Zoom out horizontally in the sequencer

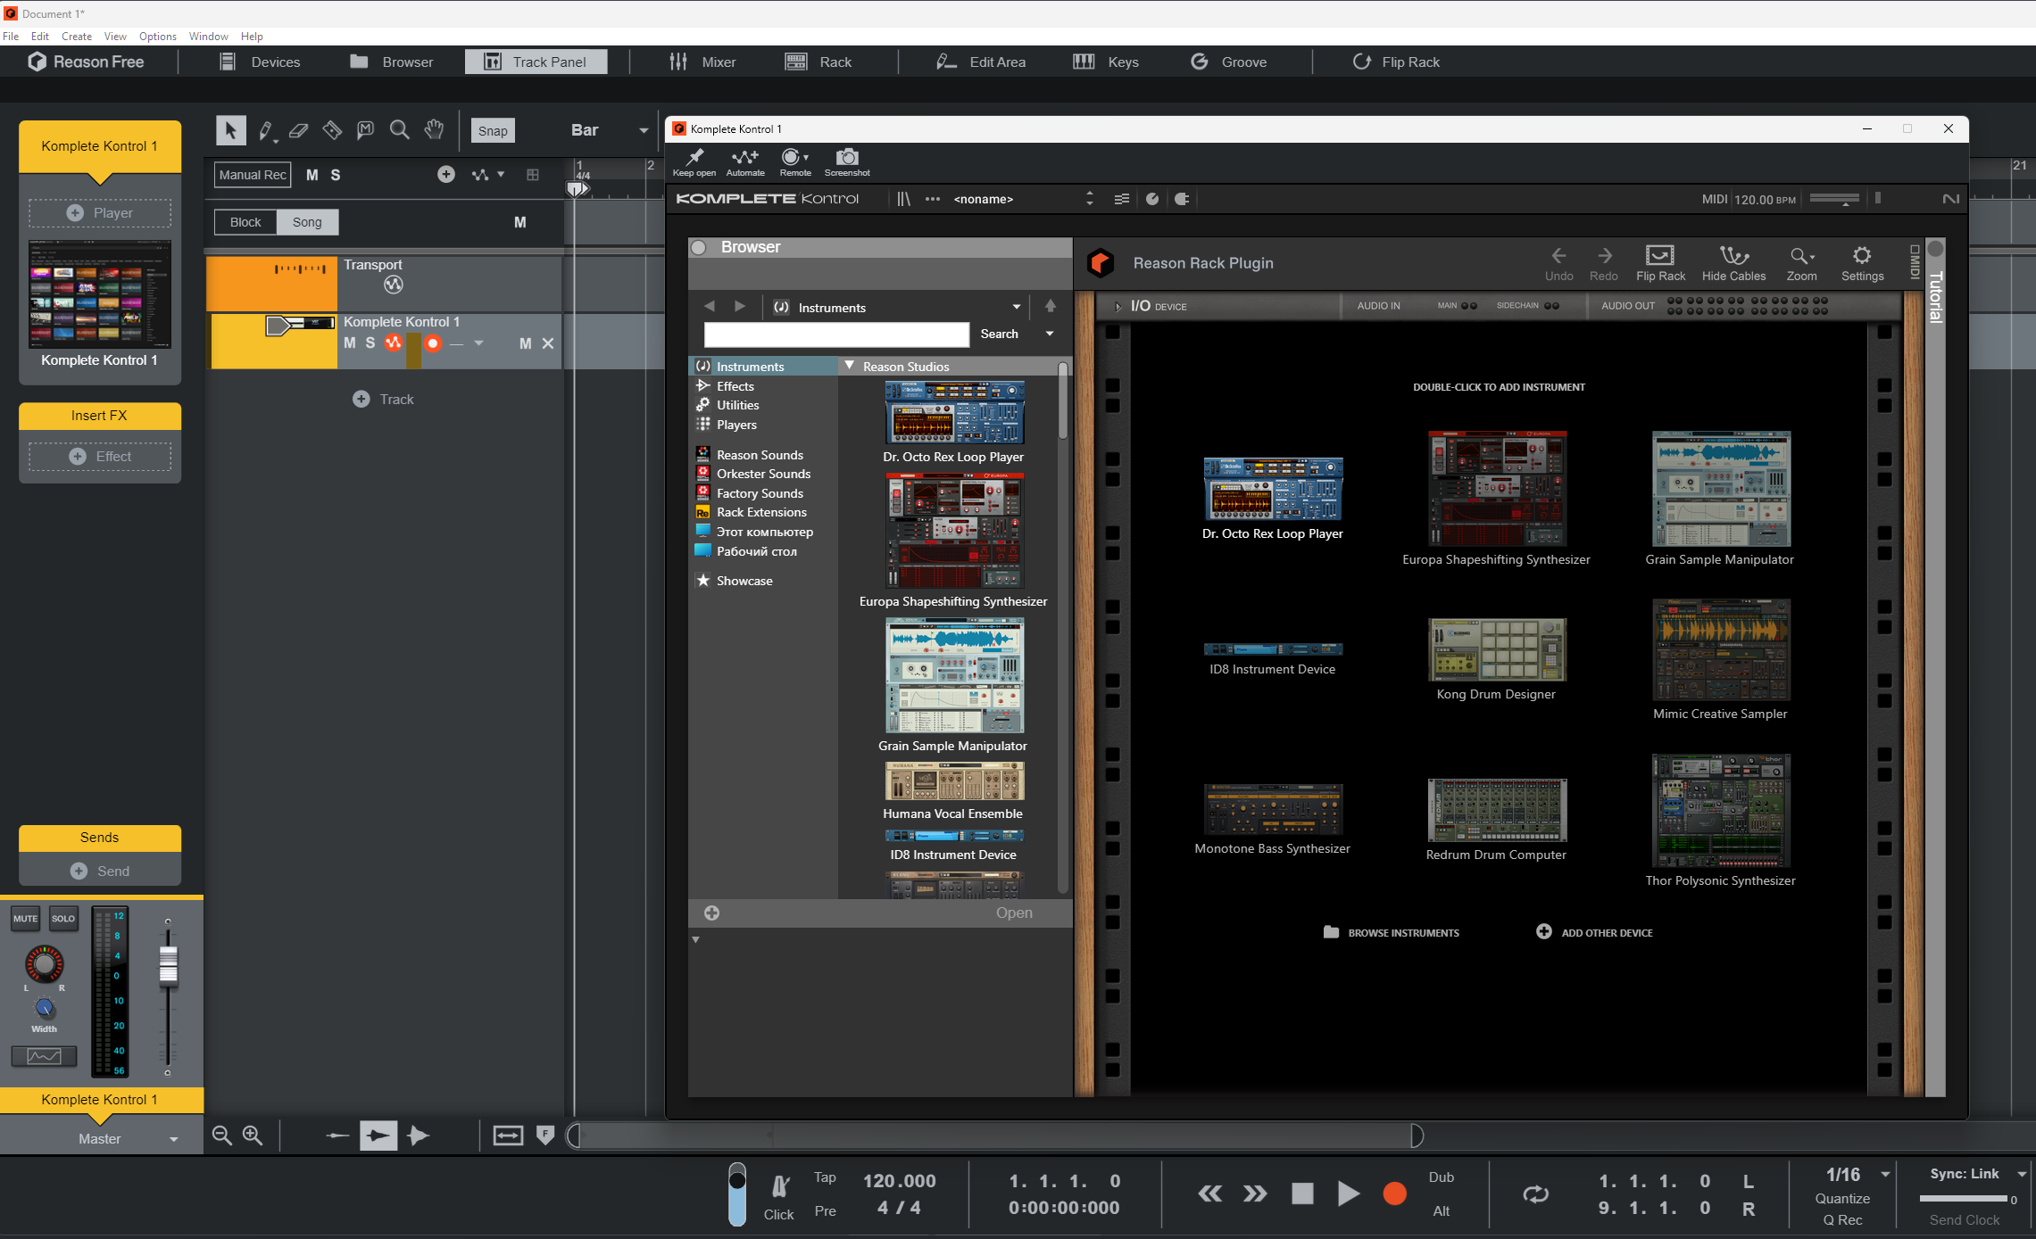[x=221, y=1136]
